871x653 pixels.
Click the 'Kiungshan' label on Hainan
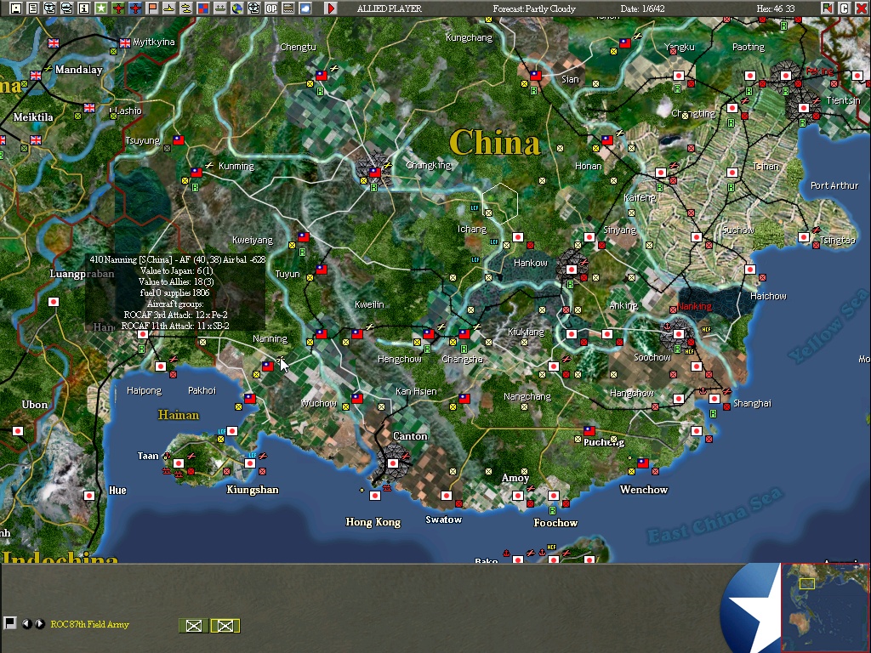click(253, 490)
